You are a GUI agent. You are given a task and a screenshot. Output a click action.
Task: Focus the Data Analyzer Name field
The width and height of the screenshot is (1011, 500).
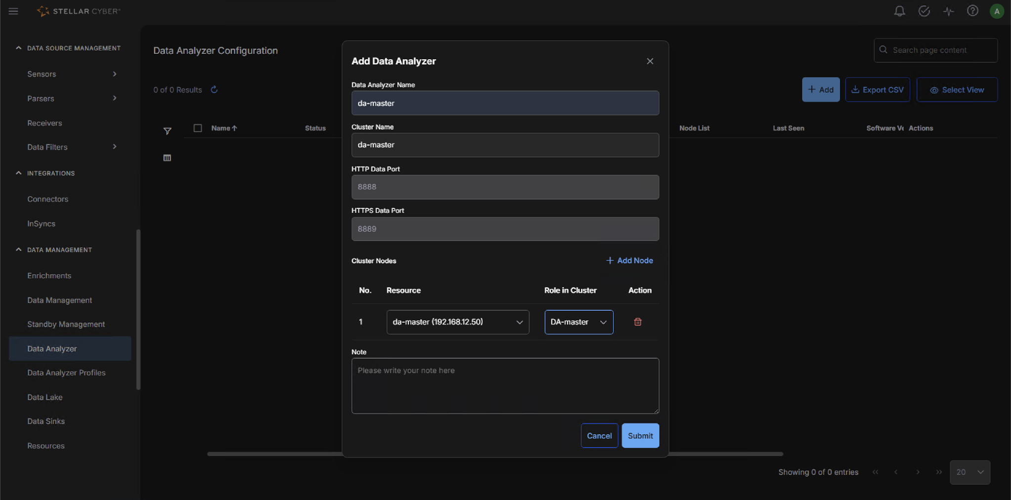[505, 103]
